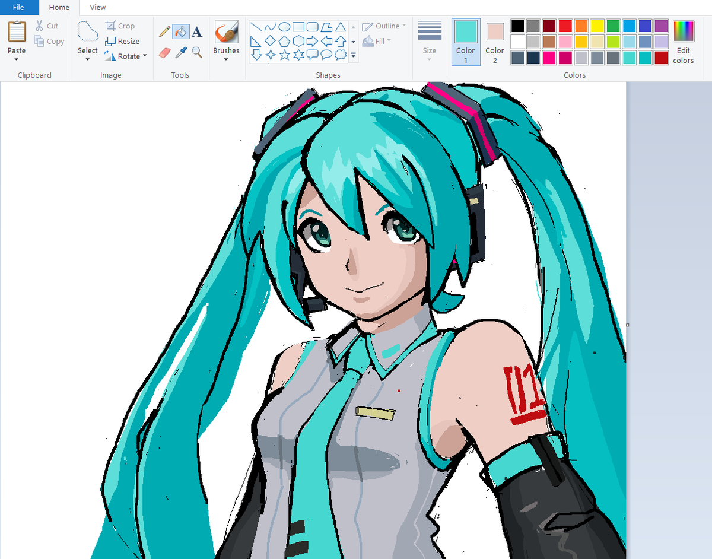Pick the orange color swatch
The image size is (712, 559).
(x=581, y=26)
